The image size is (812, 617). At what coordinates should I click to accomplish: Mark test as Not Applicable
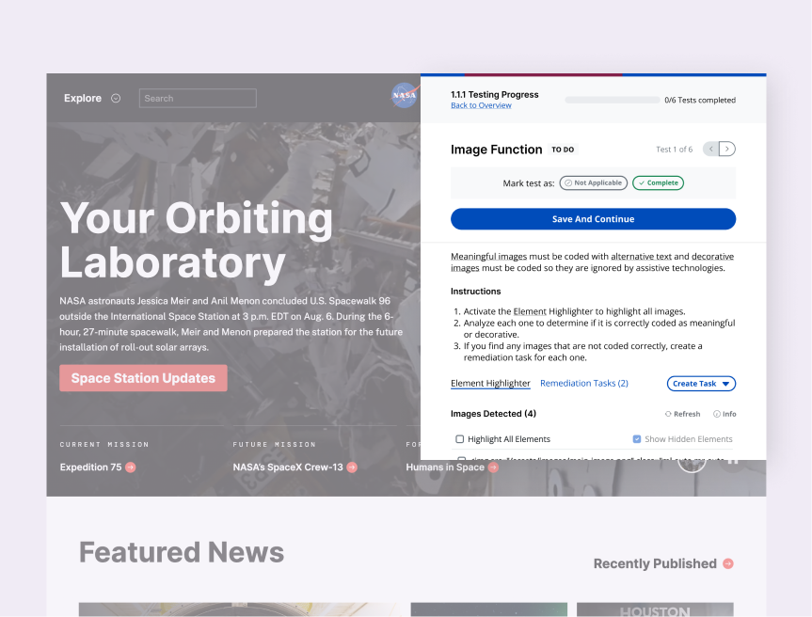point(593,182)
